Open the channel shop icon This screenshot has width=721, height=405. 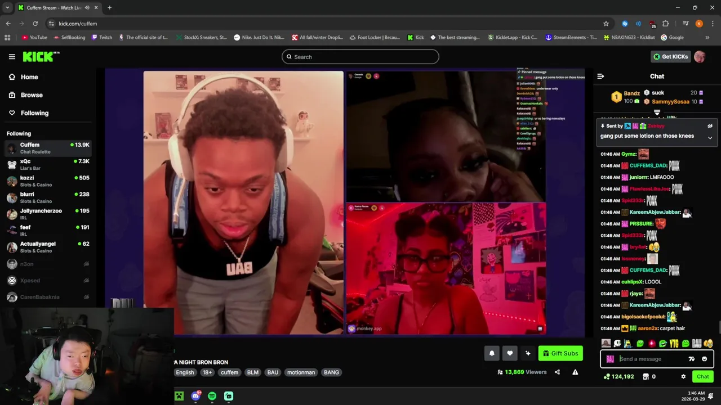point(646,377)
